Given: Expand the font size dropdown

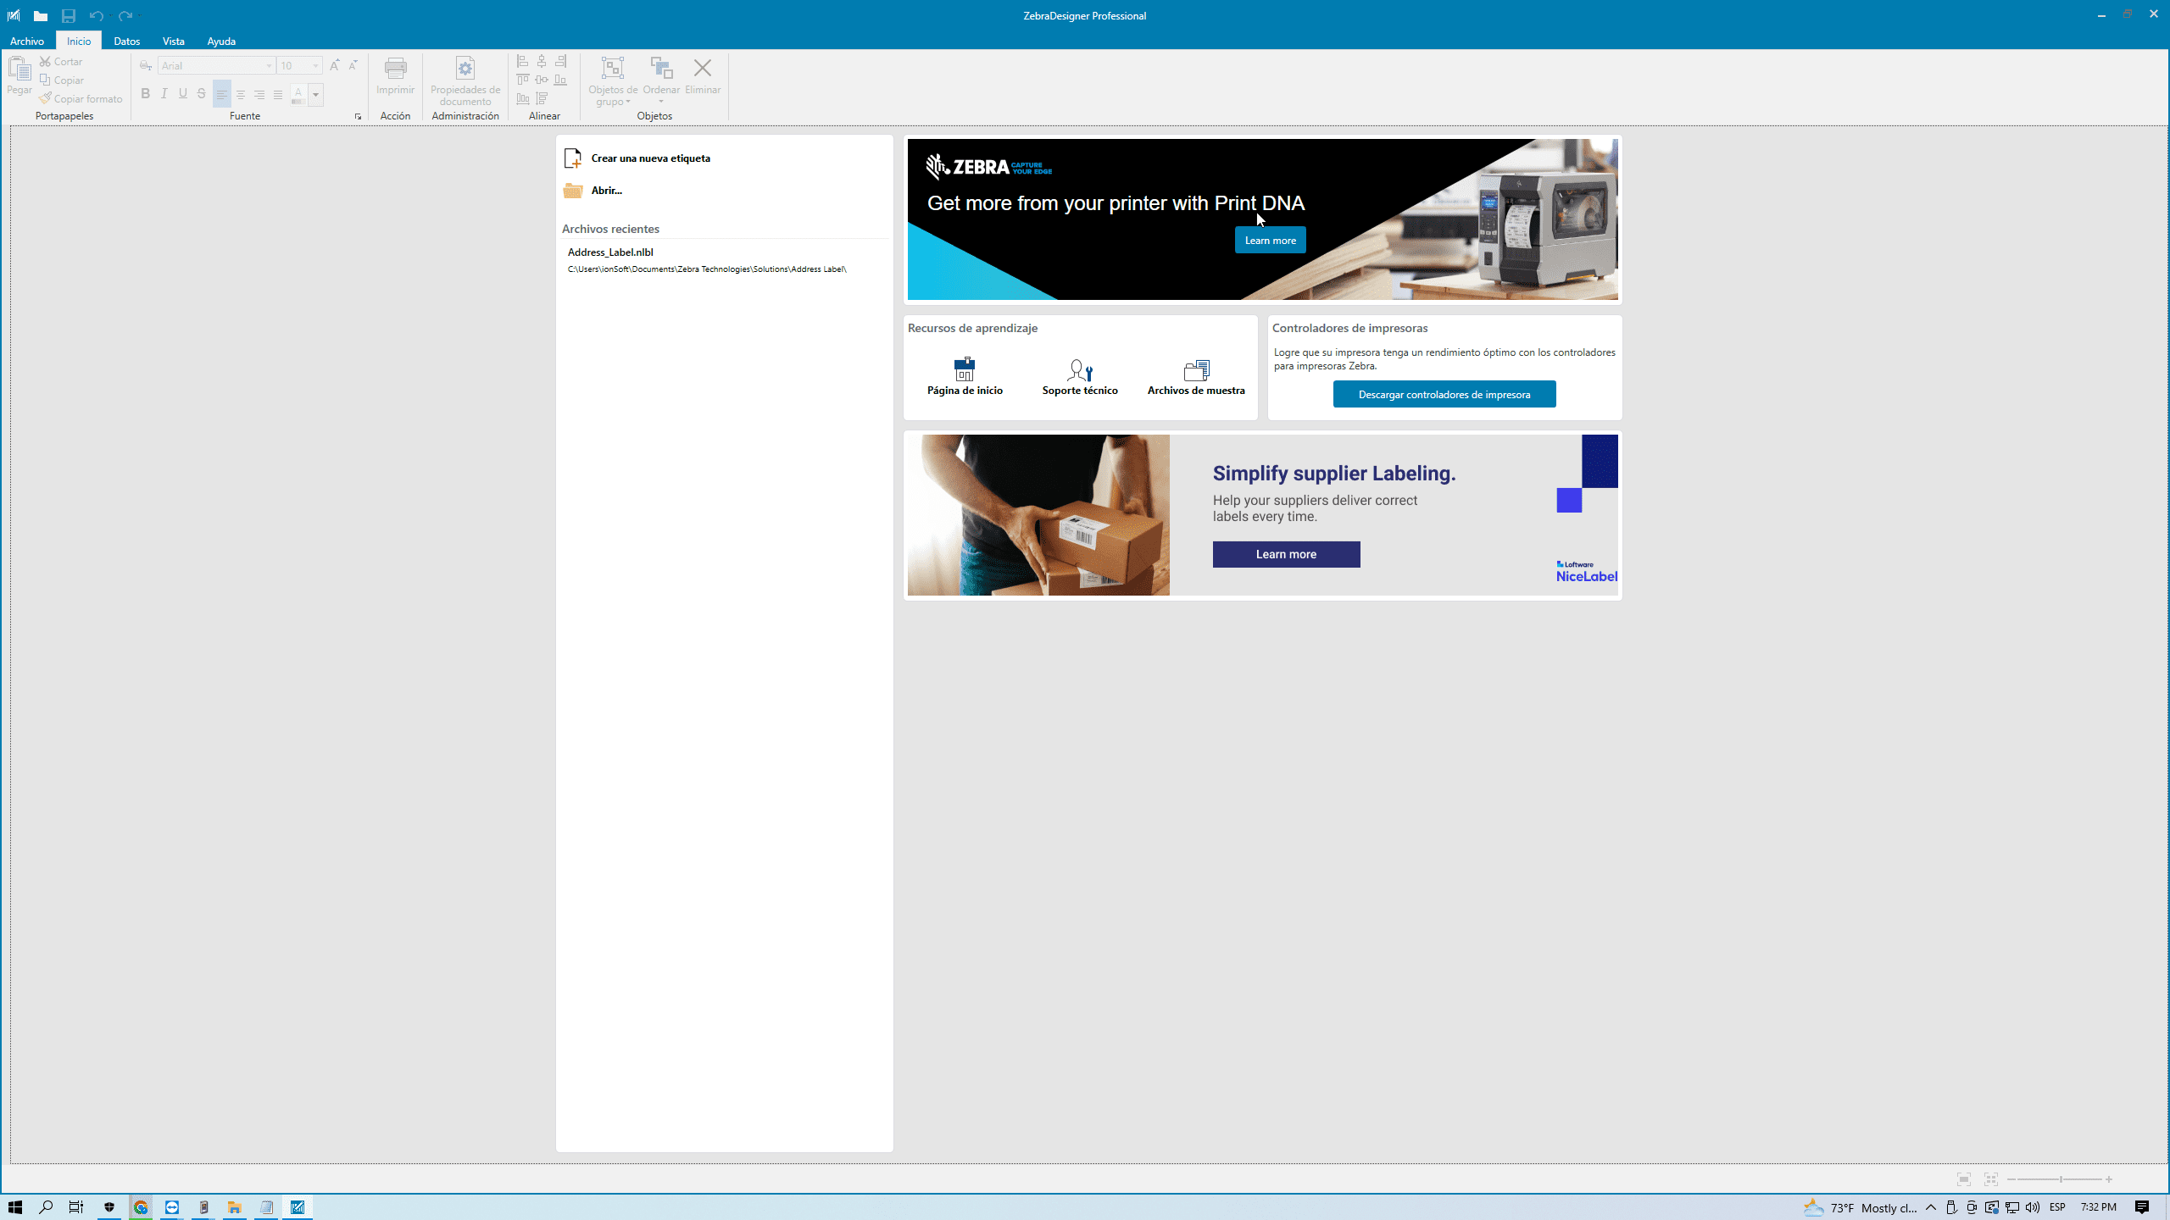Looking at the screenshot, I should pyautogui.click(x=315, y=66).
